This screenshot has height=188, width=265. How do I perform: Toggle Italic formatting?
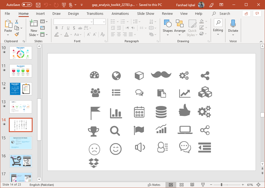[62, 28]
